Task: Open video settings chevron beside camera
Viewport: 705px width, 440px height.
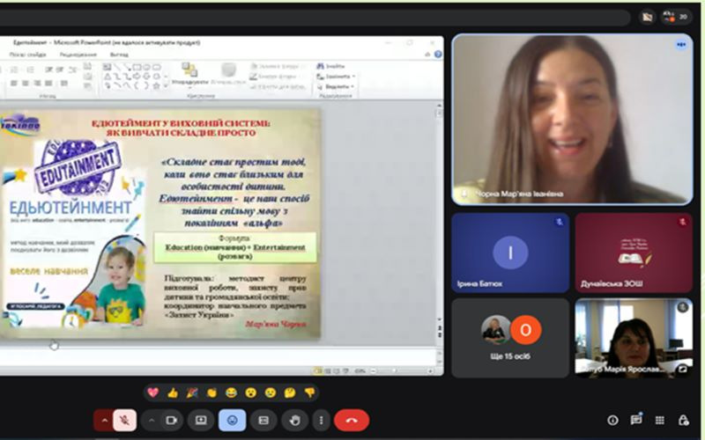Action: click(152, 421)
